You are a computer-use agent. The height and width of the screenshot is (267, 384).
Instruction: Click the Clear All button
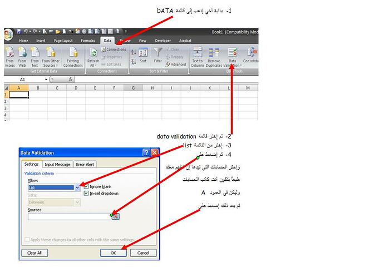pos(35,253)
